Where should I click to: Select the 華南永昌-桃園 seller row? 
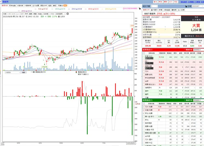coord(173,133)
